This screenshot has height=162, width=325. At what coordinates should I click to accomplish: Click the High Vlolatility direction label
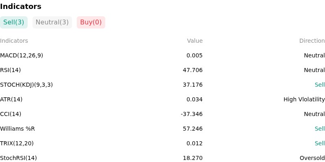[304, 99]
